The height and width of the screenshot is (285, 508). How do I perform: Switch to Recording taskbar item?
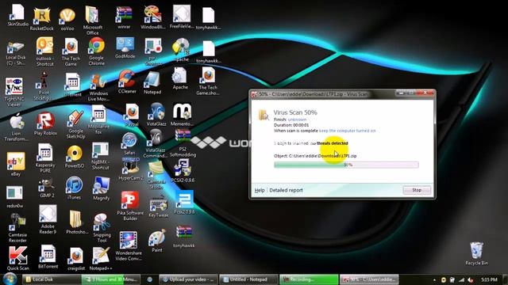tap(309, 279)
